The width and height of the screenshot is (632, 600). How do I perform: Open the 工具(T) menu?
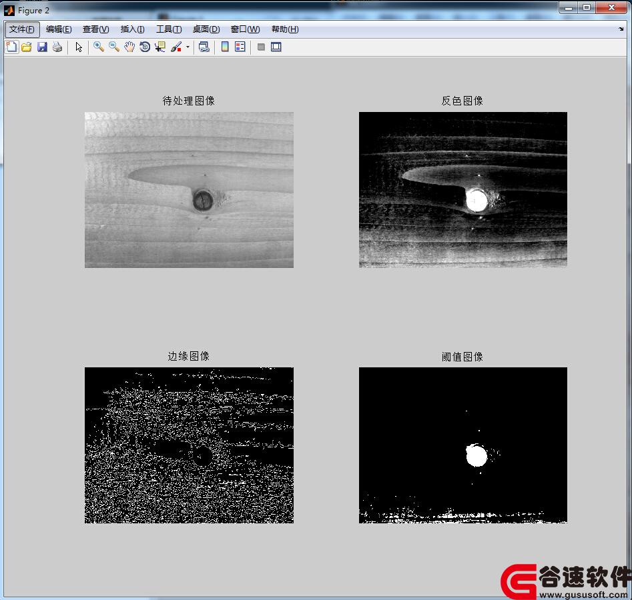point(169,29)
